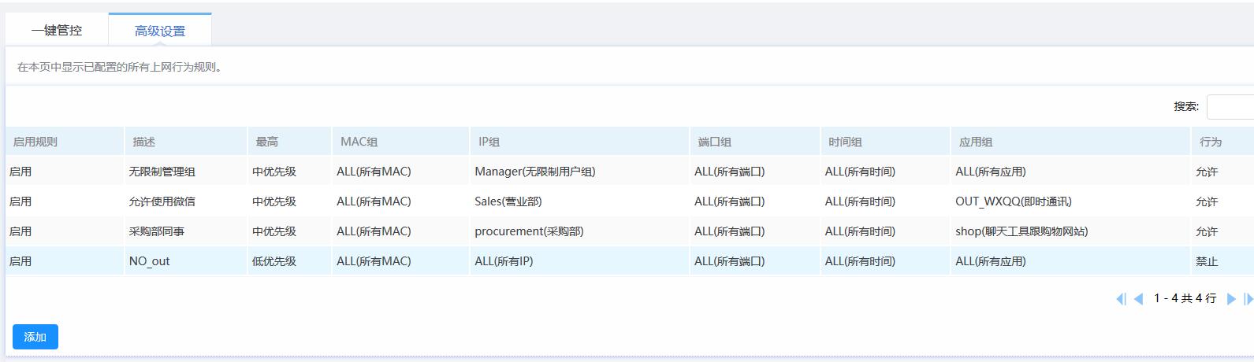Jump to the last page of rules
Screen dimensions: 1254x362
pyautogui.click(x=1248, y=299)
